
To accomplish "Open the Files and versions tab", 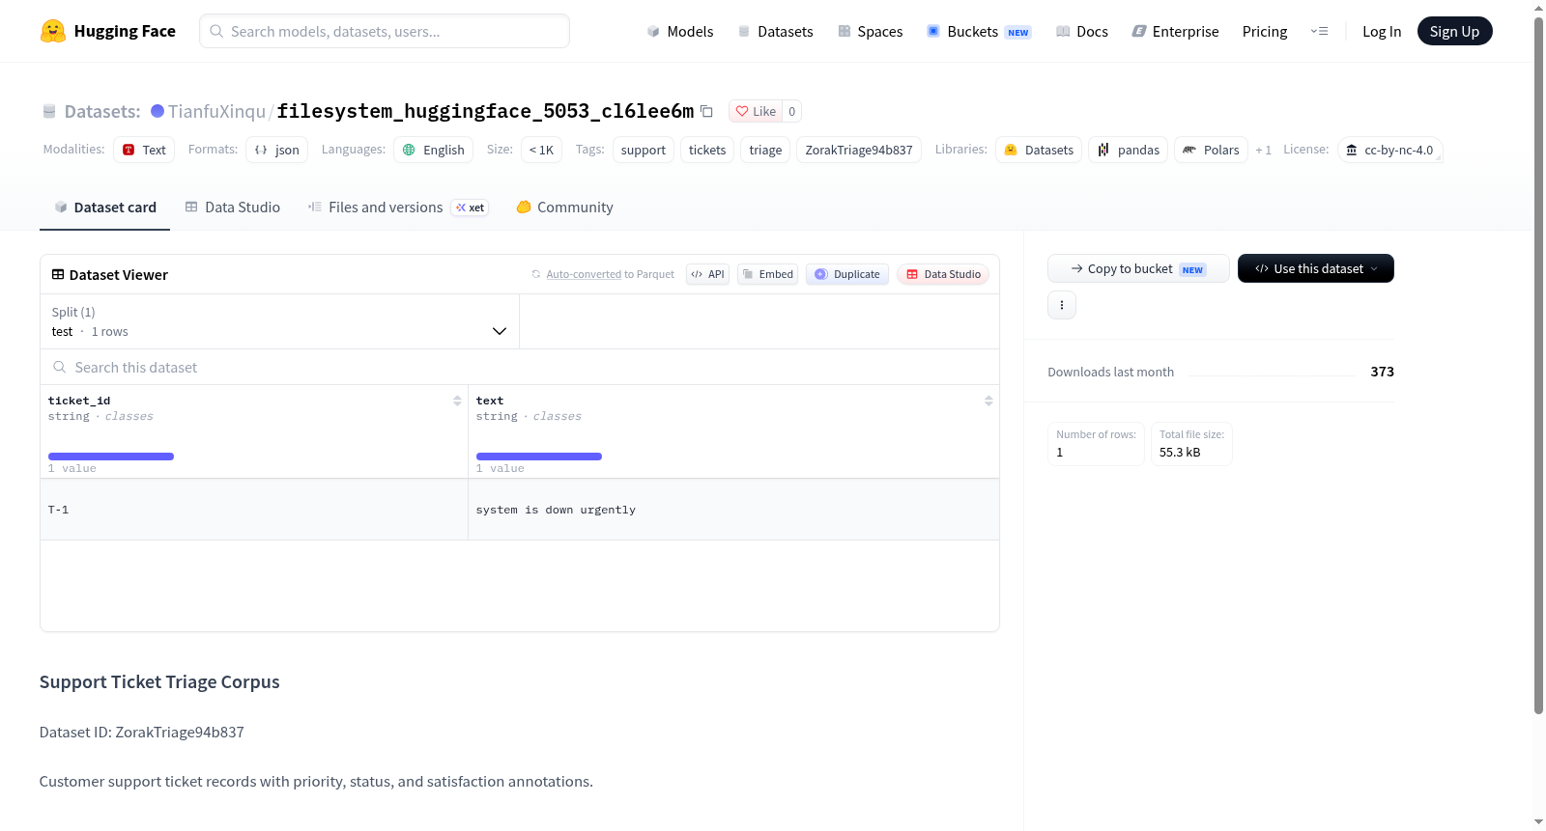I will coord(398,208).
